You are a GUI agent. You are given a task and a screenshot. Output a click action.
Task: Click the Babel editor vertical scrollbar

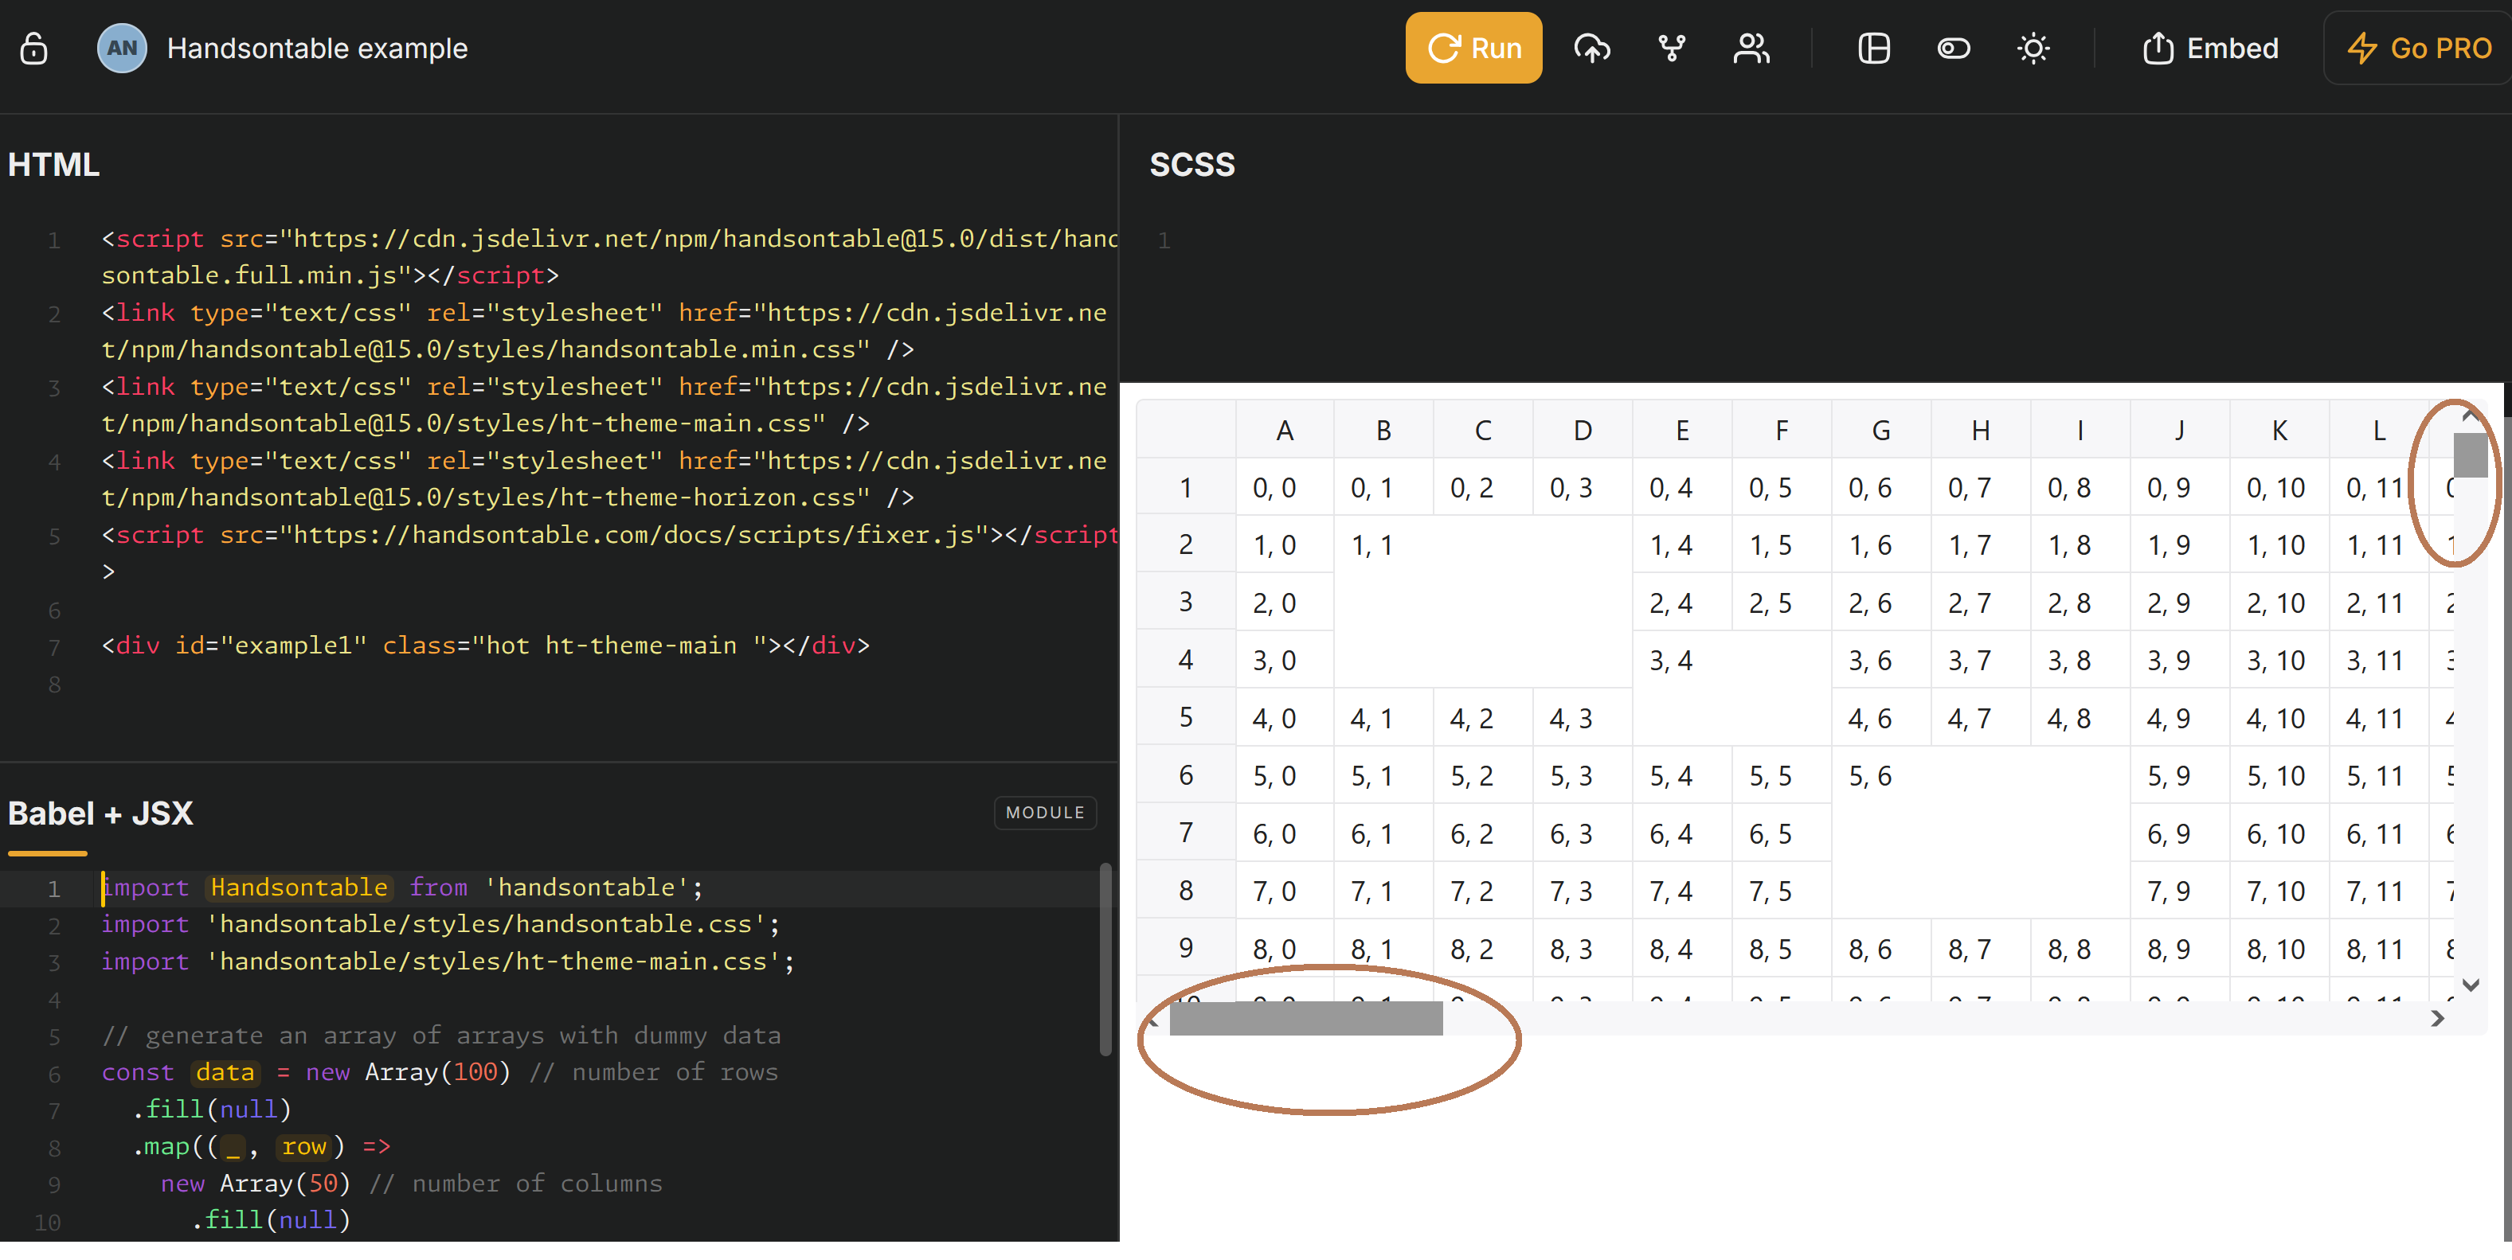click(1105, 960)
